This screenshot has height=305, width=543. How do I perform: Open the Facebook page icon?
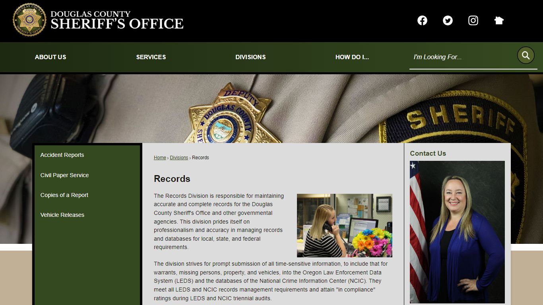[x=422, y=21]
